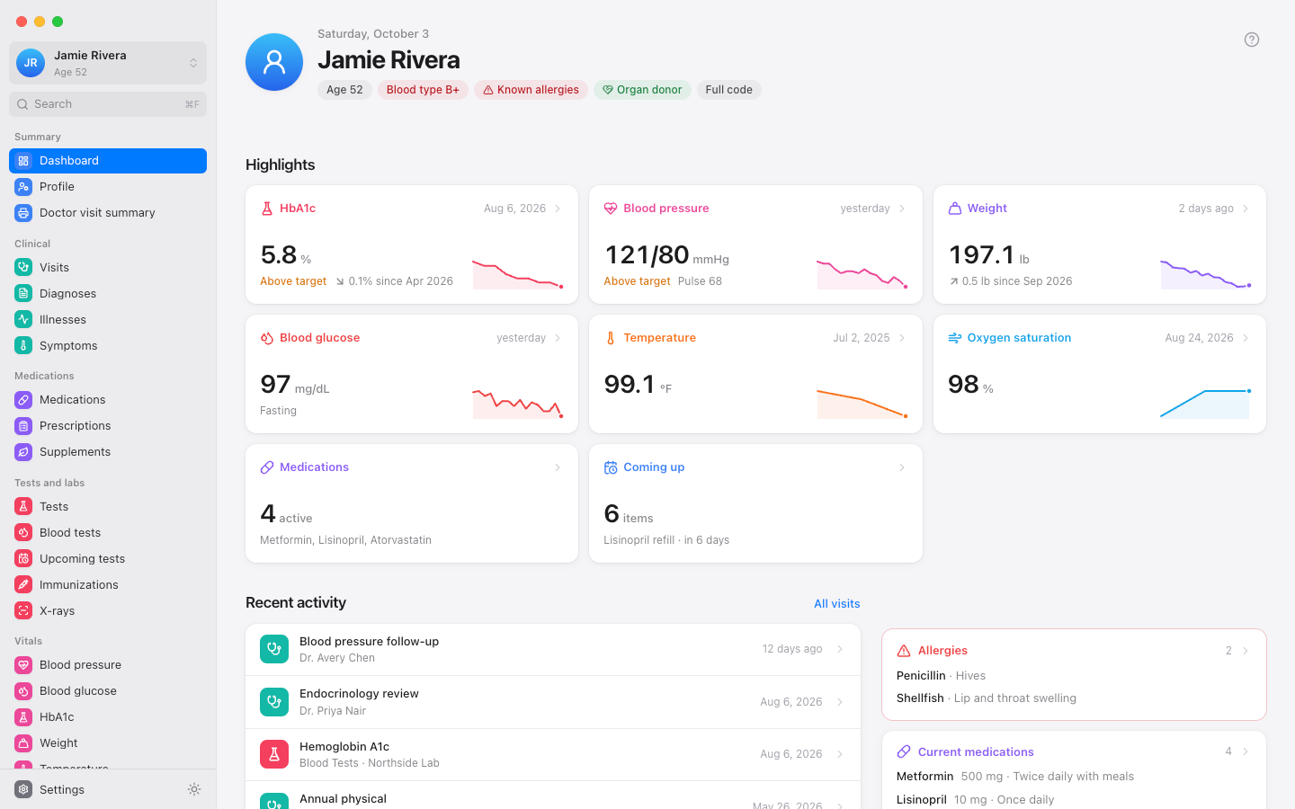Image resolution: width=1295 pixels, height=809 pixels.
Task: Click the Prescriptions sidebar icon
Action: 23,425
